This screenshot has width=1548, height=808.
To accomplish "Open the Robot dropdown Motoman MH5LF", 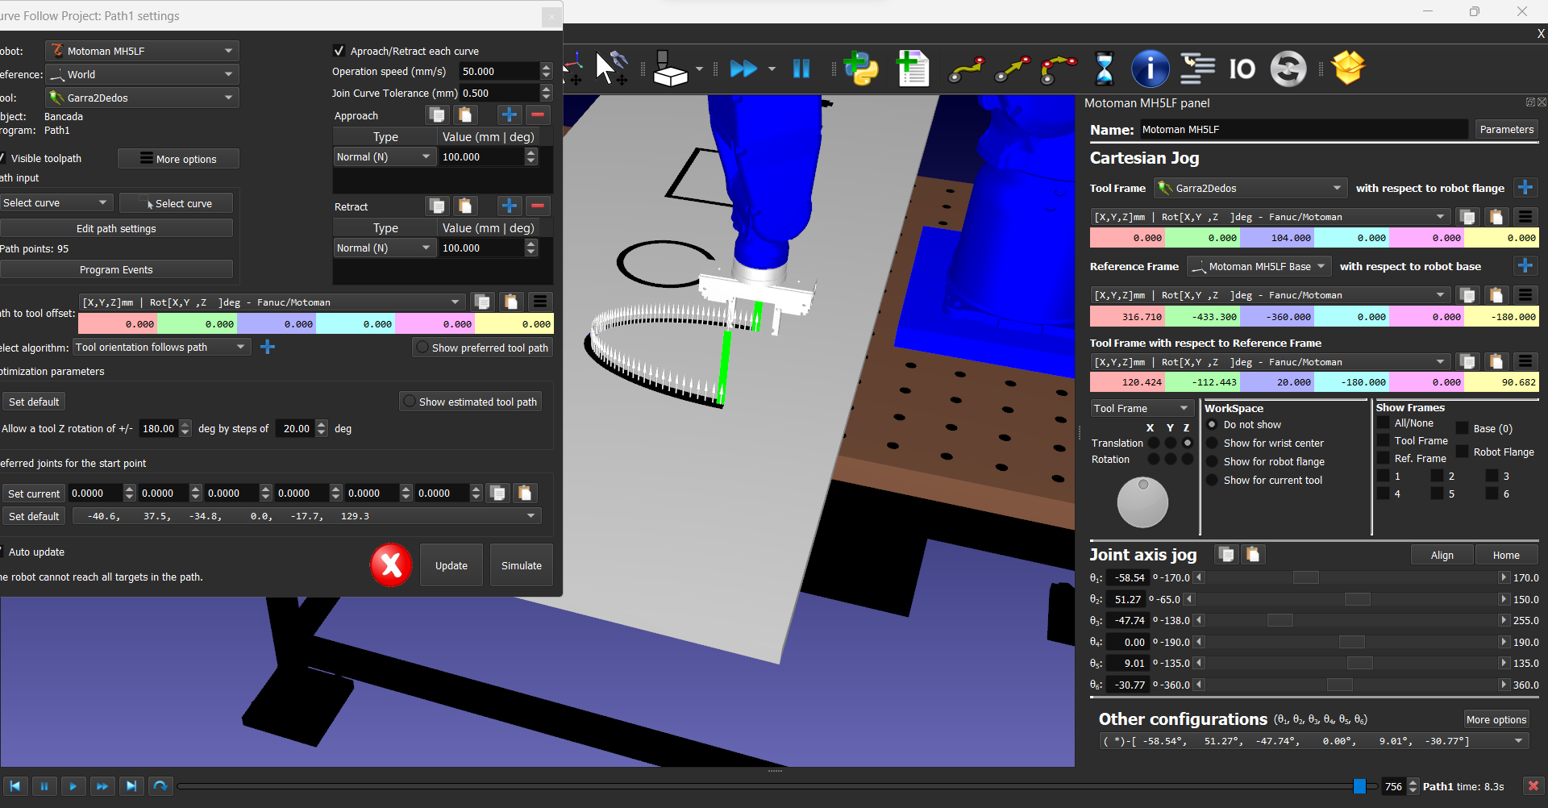I will pos(142,51).
